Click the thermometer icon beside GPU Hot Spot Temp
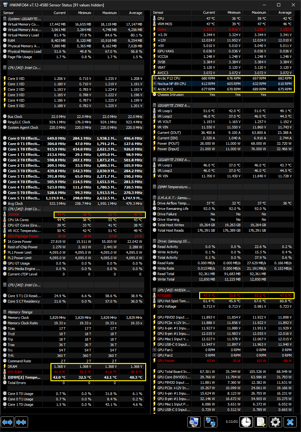Screen dimensions: 301x432 (154, 301)
